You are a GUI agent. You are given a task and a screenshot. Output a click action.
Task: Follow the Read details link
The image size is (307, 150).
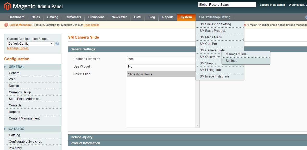[x=91, y=25]
